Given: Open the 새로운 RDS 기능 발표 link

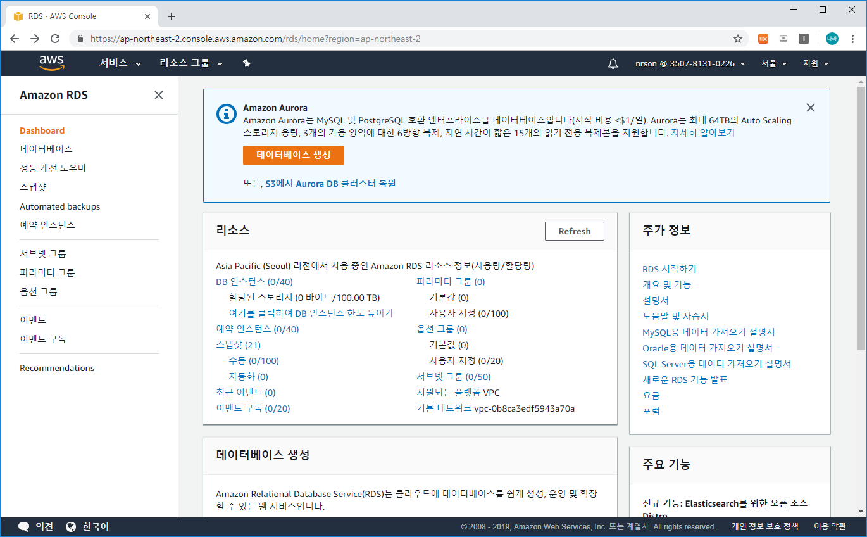Looking at the screenshot, I should pos(685,380).
